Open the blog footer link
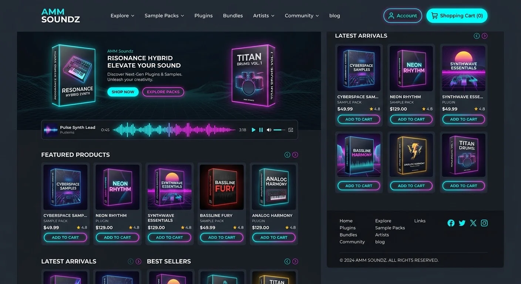Image resolution: width=521 pixels, height=284 pixels. (x=380, y=242)
